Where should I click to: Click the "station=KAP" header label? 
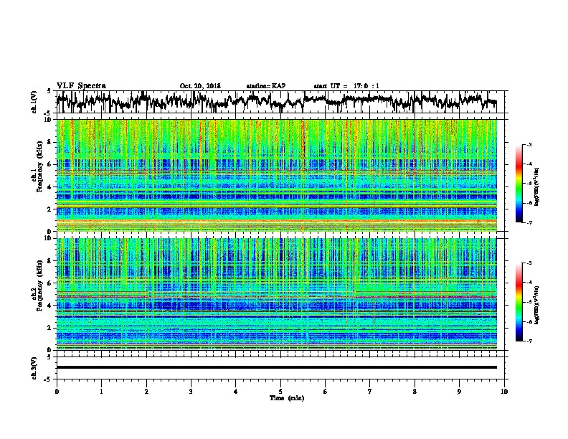(x=266, y=86)
